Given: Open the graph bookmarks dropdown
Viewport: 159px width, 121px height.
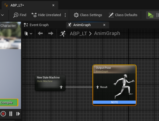Looking at the screenshot, I should point(28,34).
